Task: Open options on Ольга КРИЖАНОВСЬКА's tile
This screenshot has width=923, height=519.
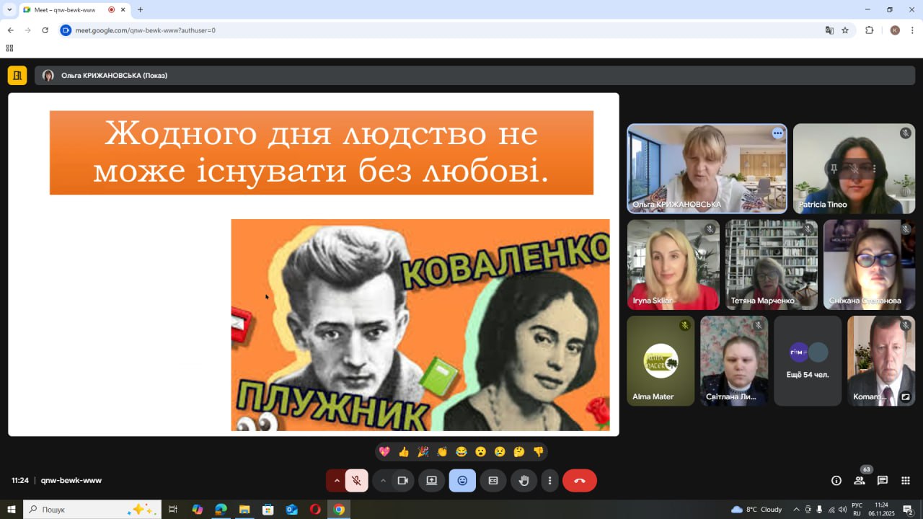Action: (x=777, y=133)
